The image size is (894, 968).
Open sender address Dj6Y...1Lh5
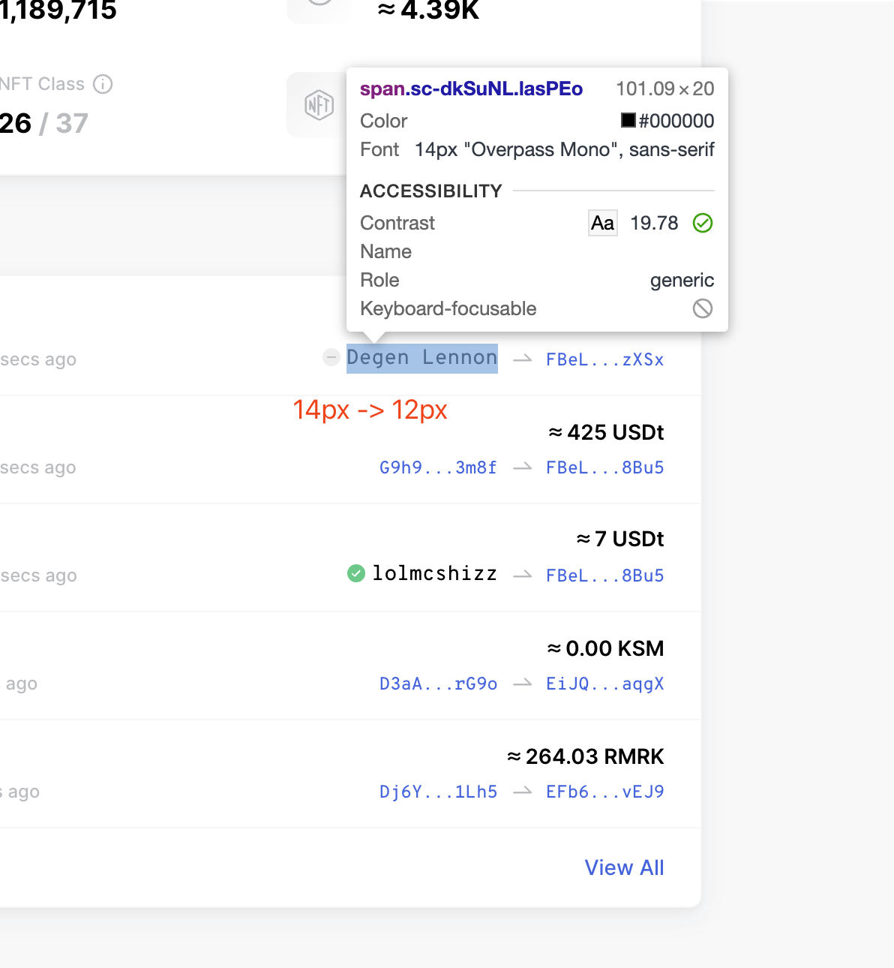coord(439,792)
